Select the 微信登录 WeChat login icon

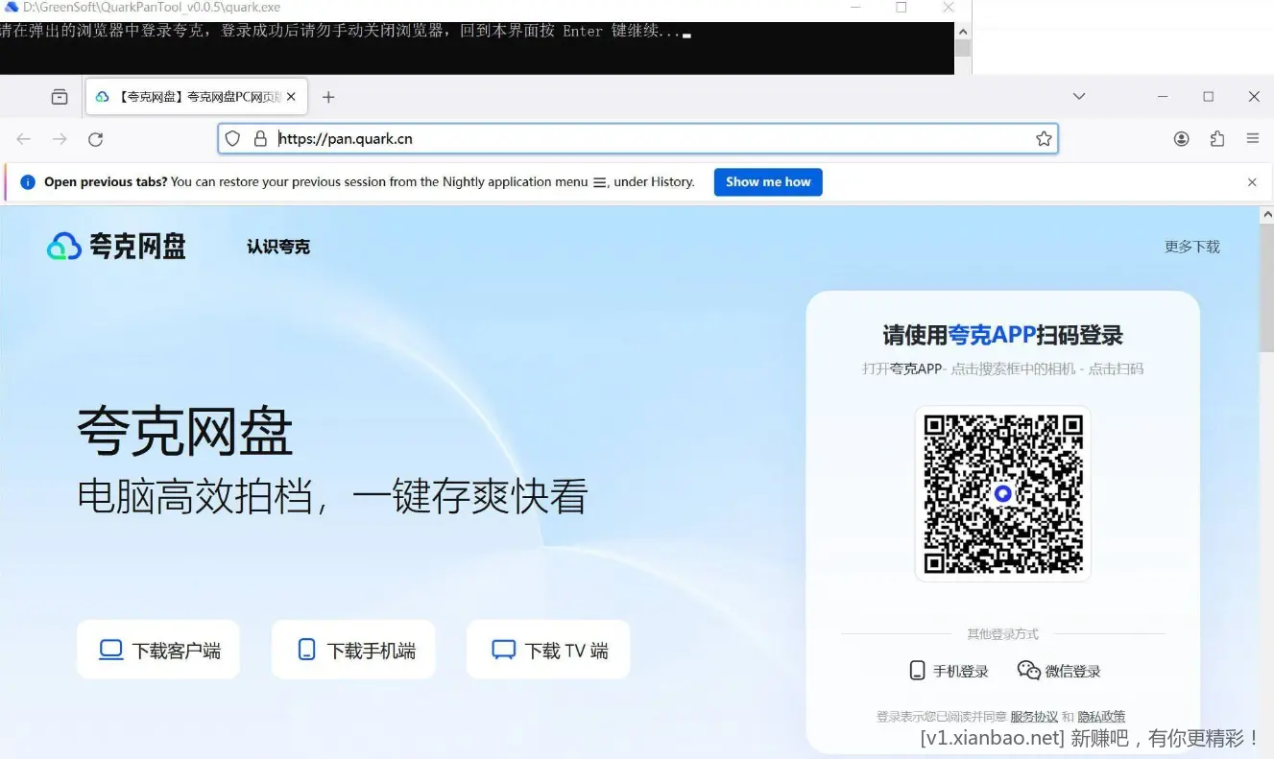pos(1028,670)
